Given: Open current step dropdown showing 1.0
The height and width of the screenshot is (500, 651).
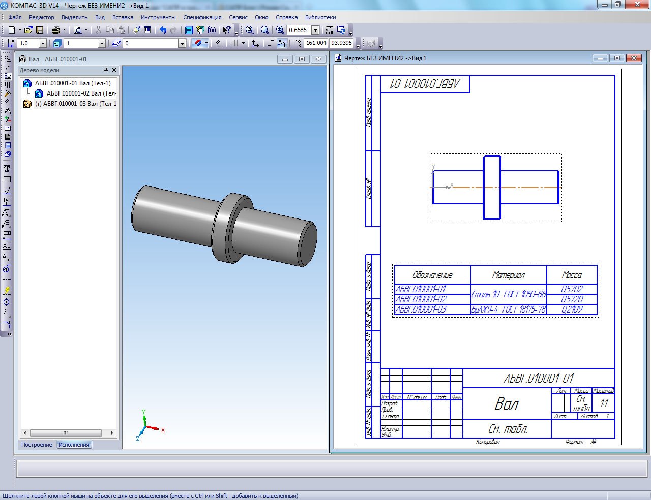Looking at the screenshot, I should [x=43, y=43].
